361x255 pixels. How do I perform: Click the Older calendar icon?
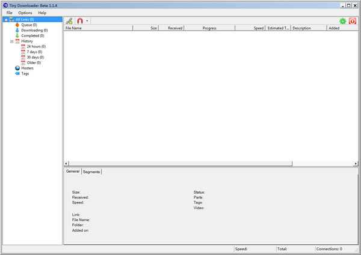(23, 62)
